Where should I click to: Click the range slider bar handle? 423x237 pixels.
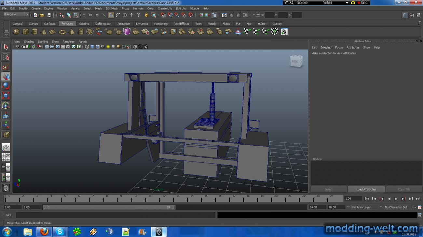109,207
